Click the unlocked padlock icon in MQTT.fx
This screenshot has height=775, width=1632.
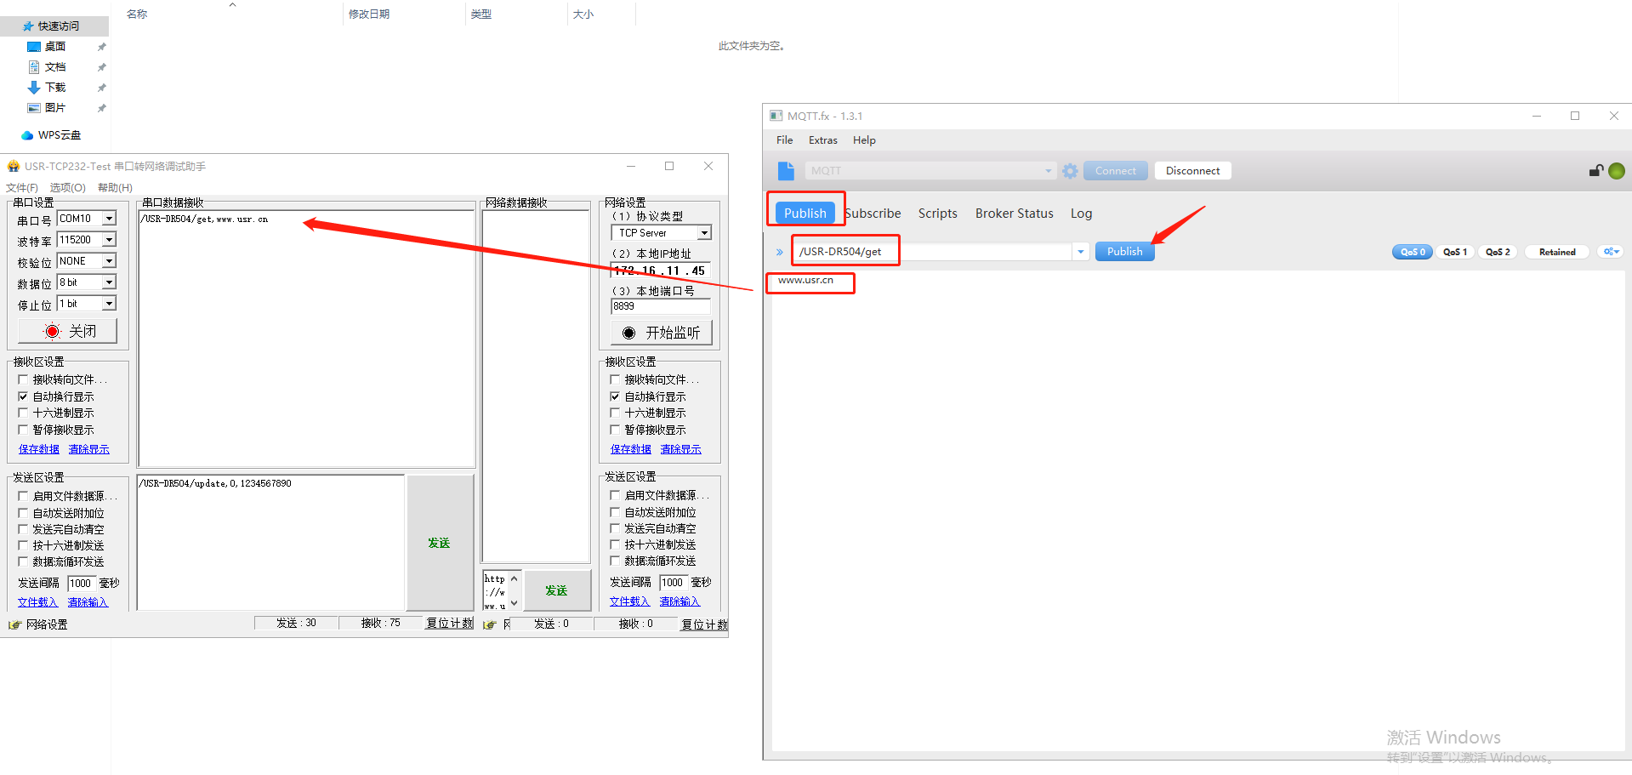click(1595, 171)
